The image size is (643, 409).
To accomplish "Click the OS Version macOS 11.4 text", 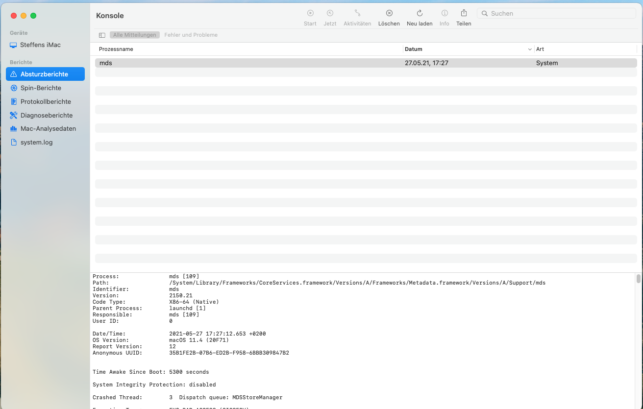I will click(199, 340).
